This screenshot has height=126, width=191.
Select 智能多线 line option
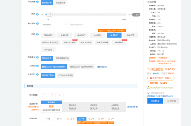tap(48, 35)
